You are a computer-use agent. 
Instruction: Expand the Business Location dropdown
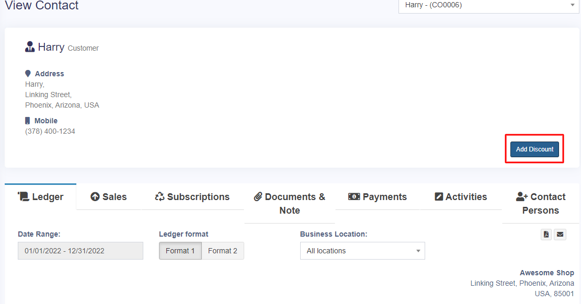(x=362, y=251)
